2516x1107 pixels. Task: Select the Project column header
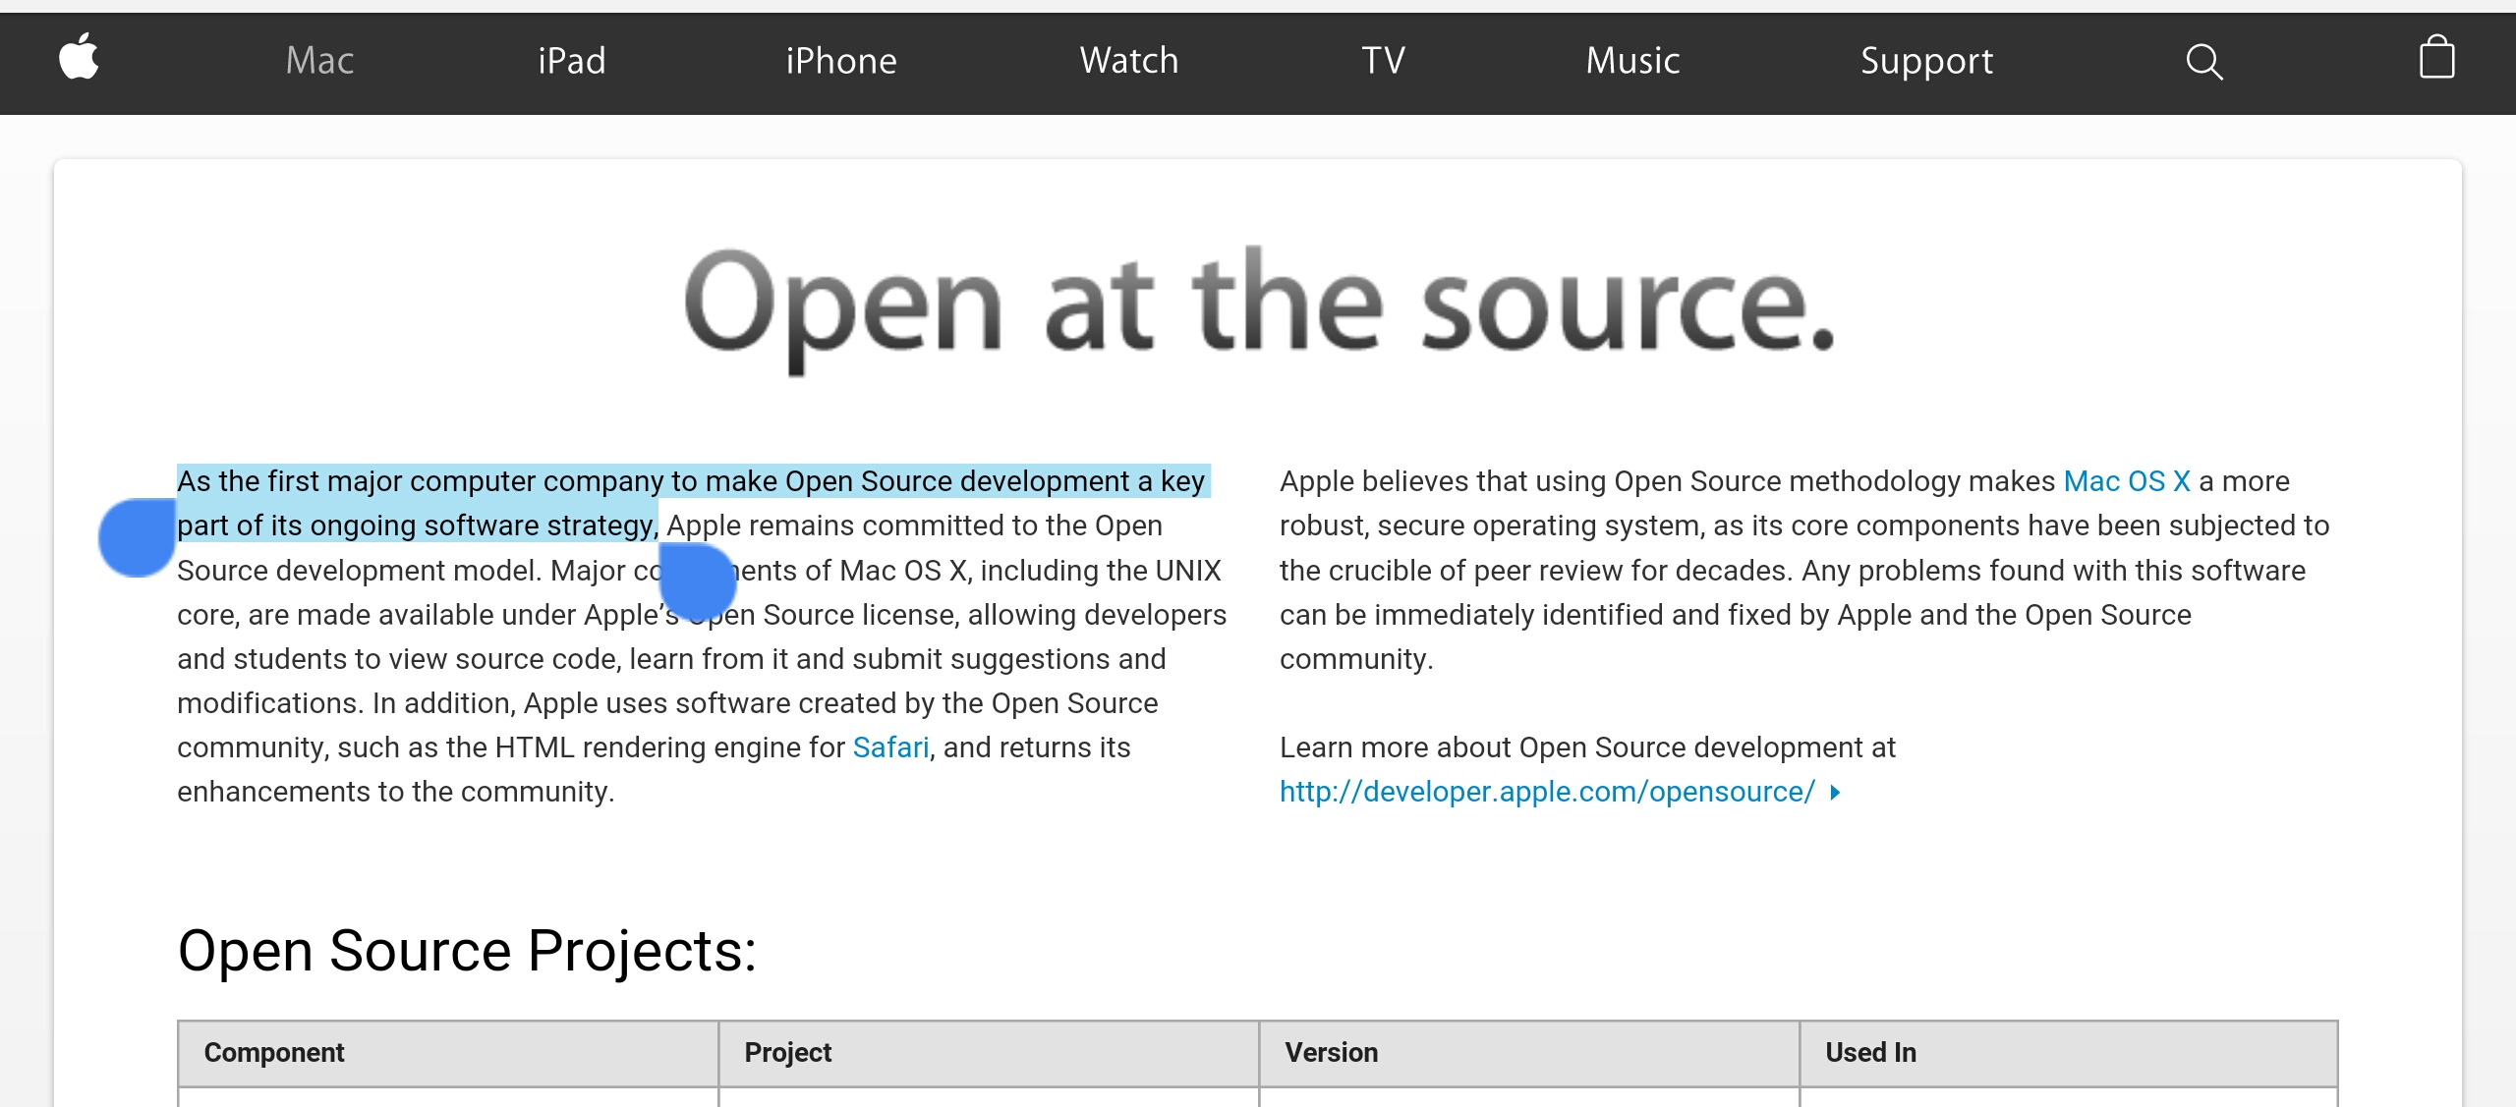[x=989, y=1053]
